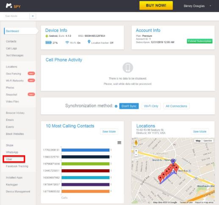Click the location tracker pin icon
The width and height of the screenshot is (219, 205).
click(89, 42)
